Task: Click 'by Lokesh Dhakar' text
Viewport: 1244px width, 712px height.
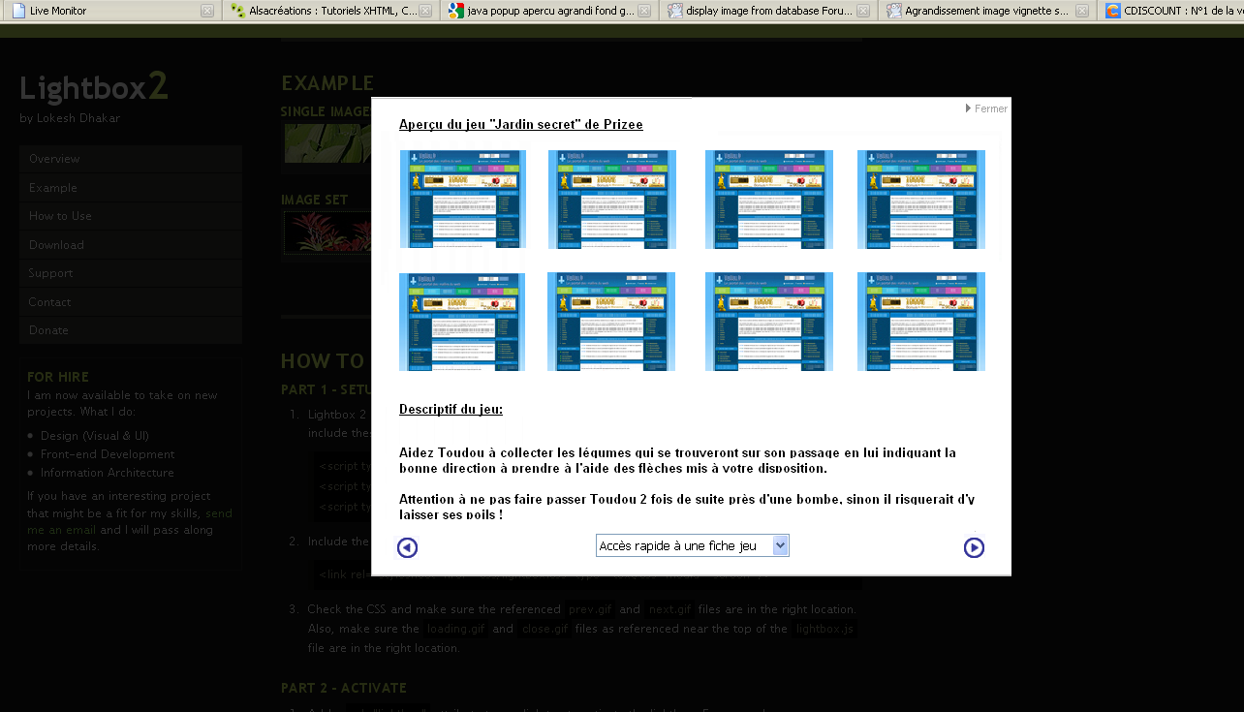Action: 70,118
